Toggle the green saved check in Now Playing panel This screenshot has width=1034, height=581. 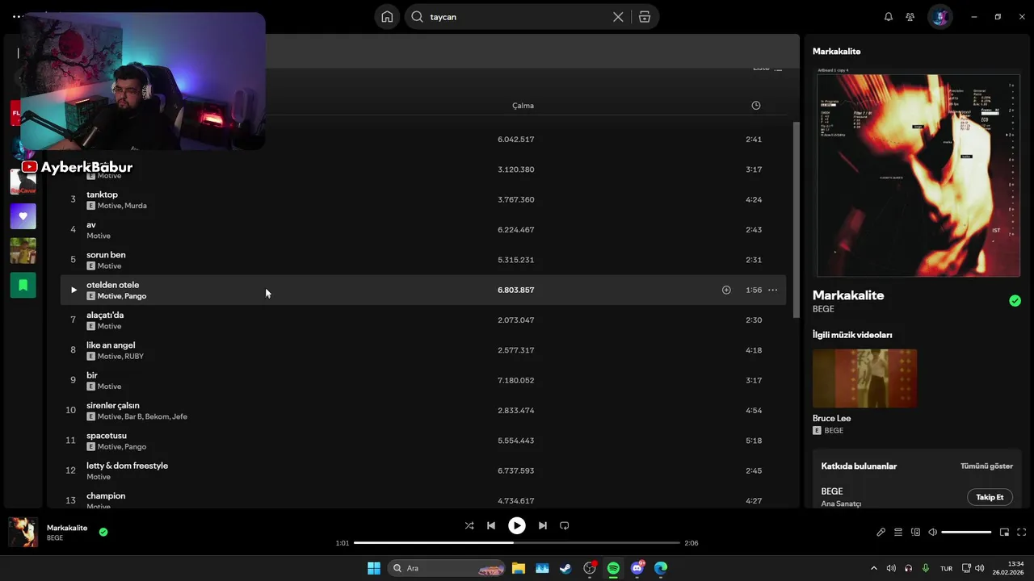(1015, 301)
